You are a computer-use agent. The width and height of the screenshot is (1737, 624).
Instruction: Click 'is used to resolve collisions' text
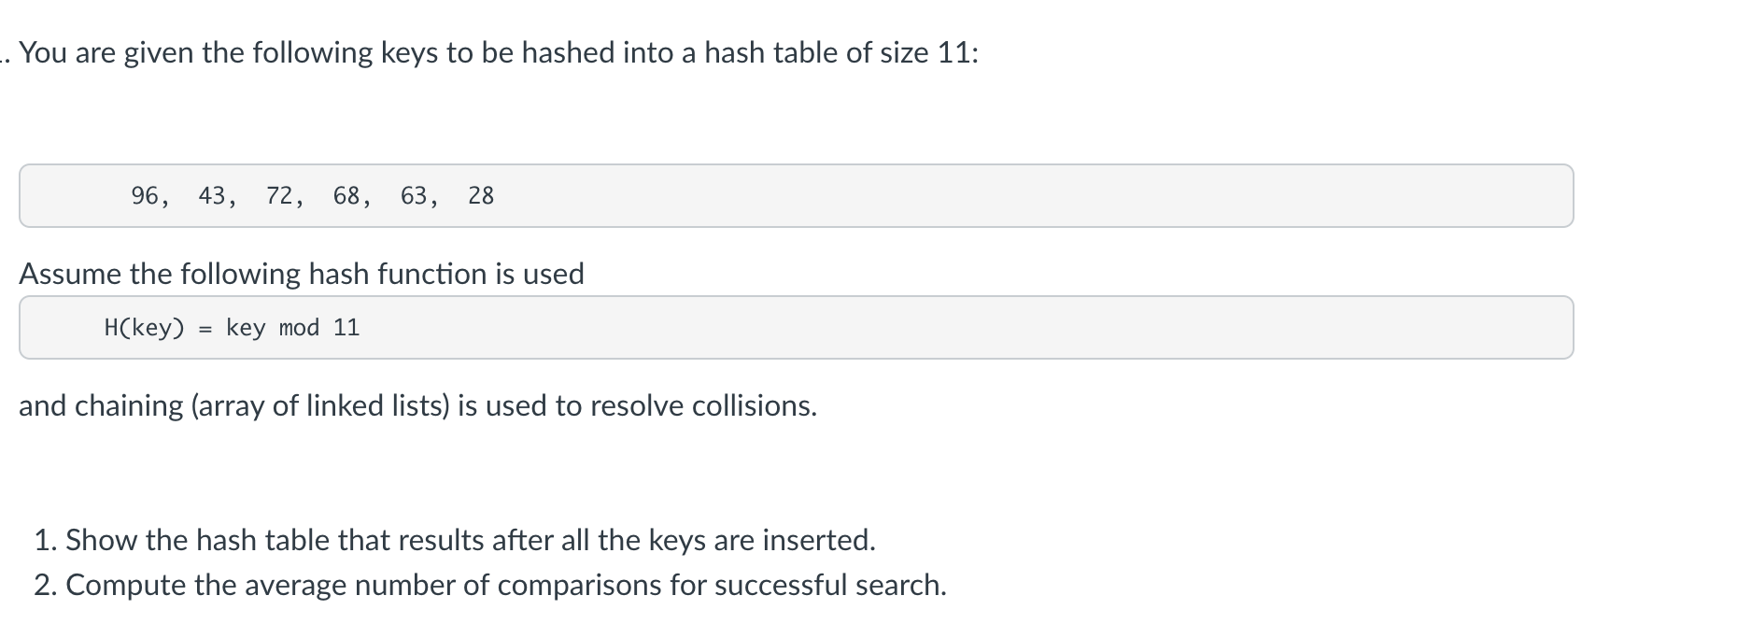coord(637,405)
